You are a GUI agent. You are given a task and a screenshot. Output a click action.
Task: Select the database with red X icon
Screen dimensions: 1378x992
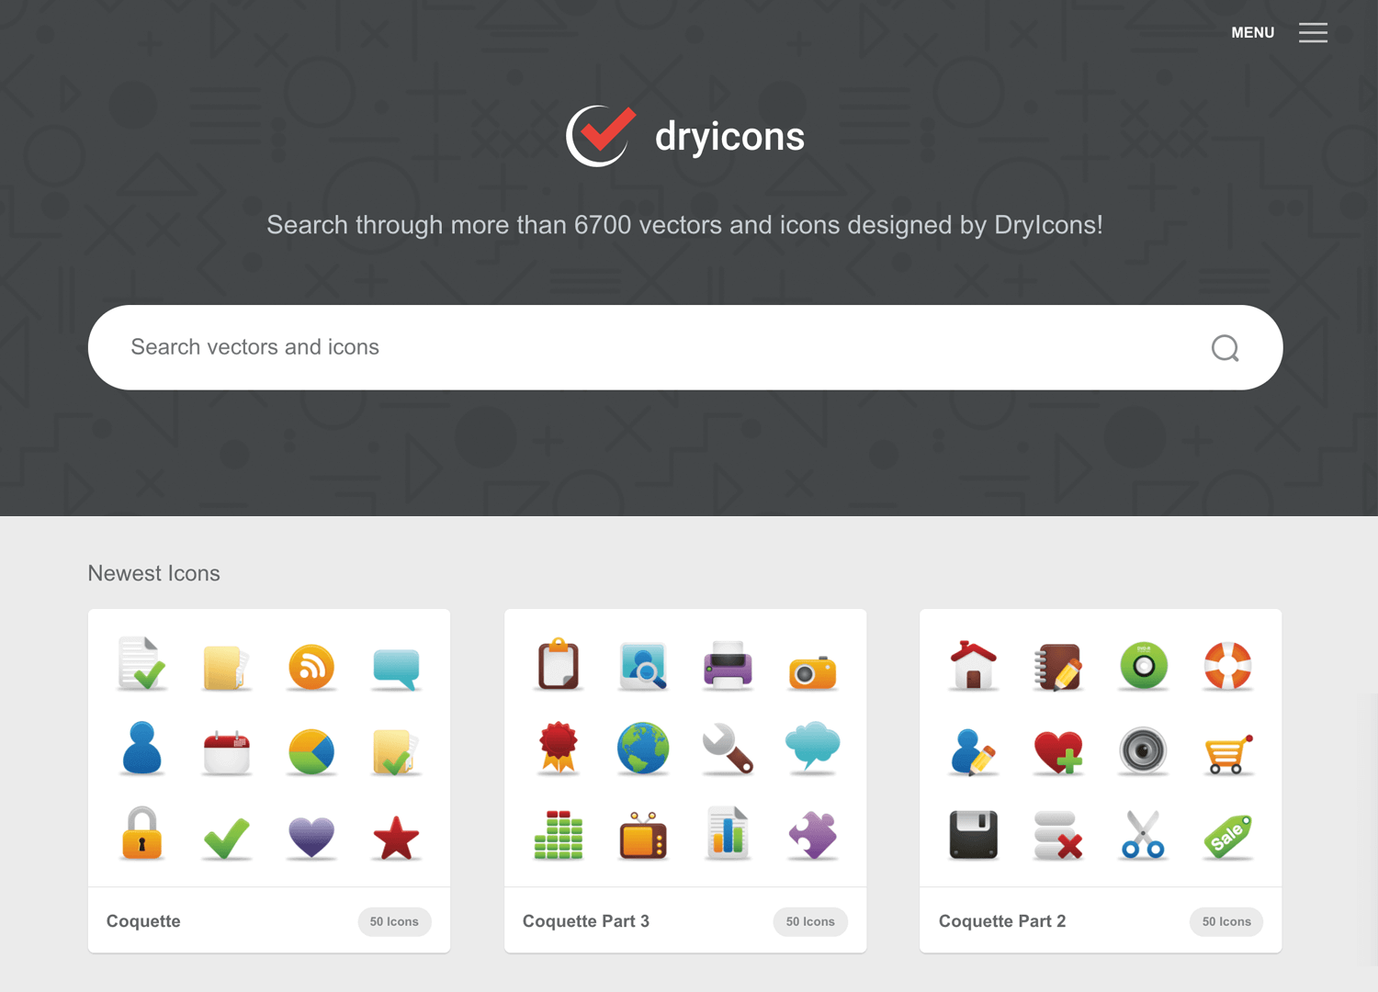pyautogui.click(x=1058, y=835)
